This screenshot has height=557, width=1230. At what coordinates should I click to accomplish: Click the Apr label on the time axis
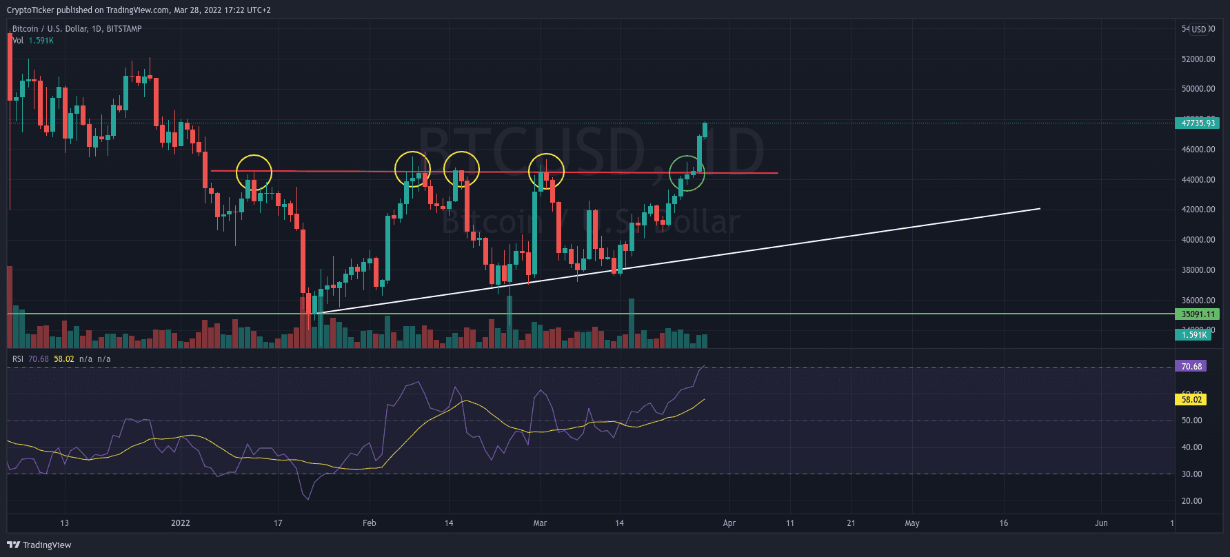click(729, 523)
